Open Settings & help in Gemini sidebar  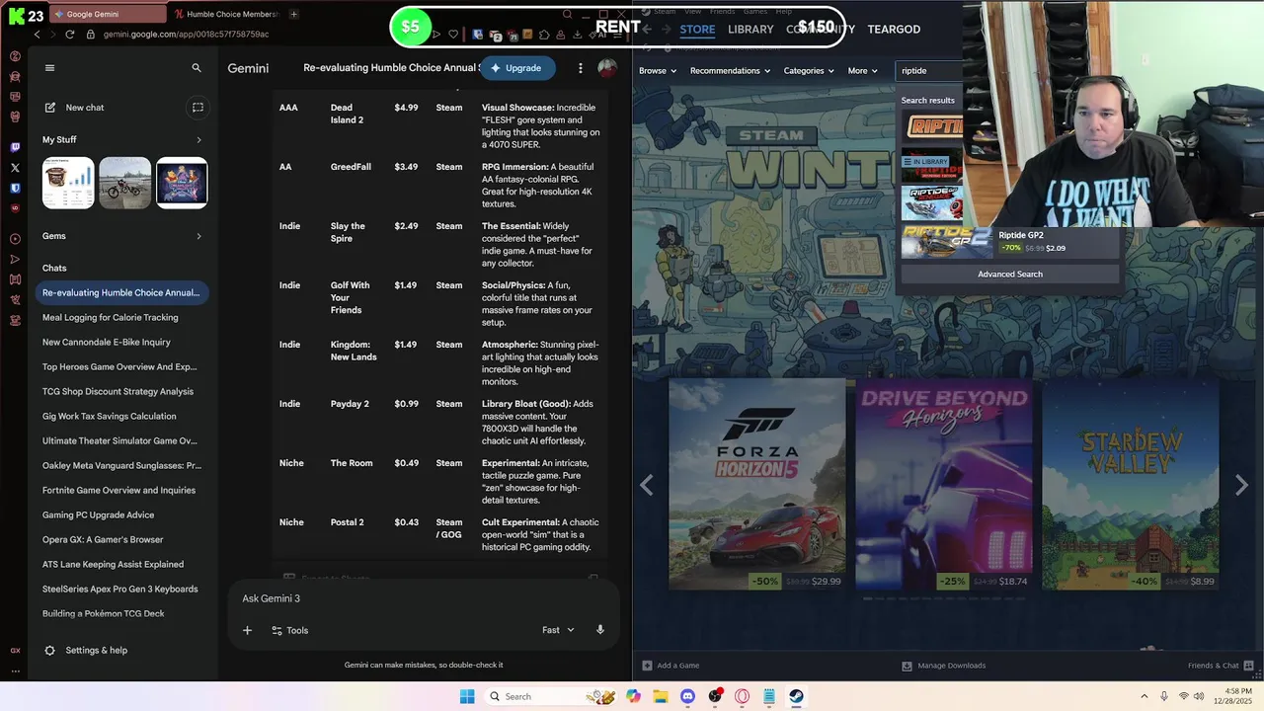(x=86, y=651)
